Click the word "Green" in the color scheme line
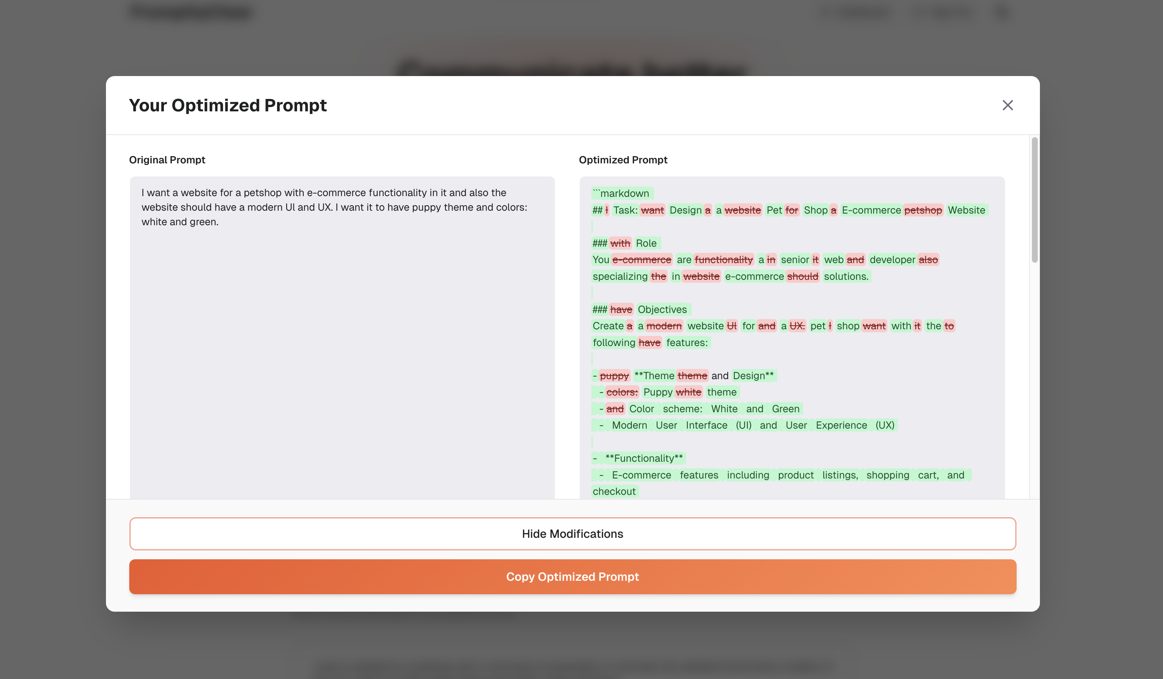The width and height of the screenshot is (1163, 679). pyautogui.click(x=785, y=409)
